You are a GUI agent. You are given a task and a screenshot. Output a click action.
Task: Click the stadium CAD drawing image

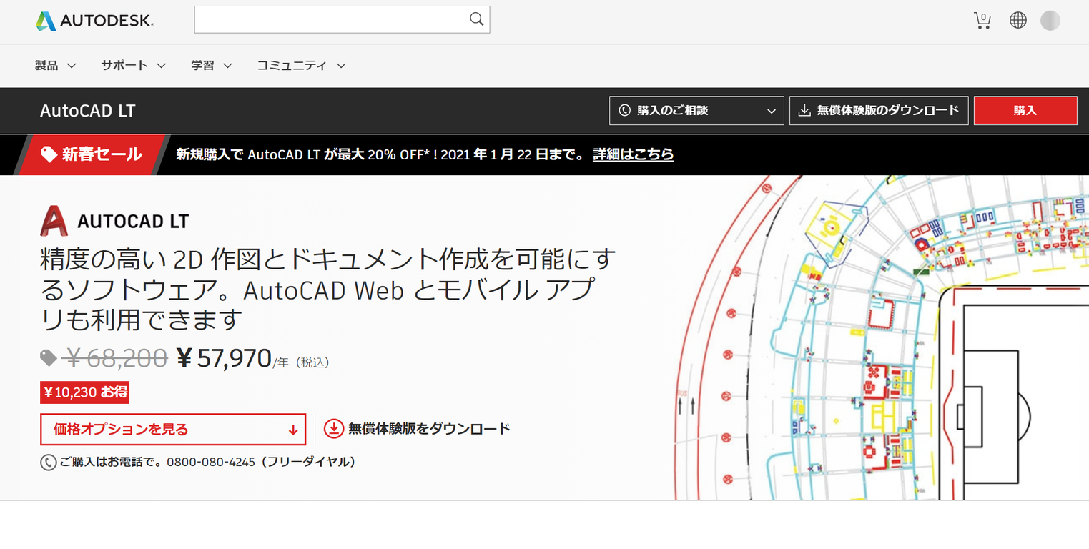tap(882, 337)
